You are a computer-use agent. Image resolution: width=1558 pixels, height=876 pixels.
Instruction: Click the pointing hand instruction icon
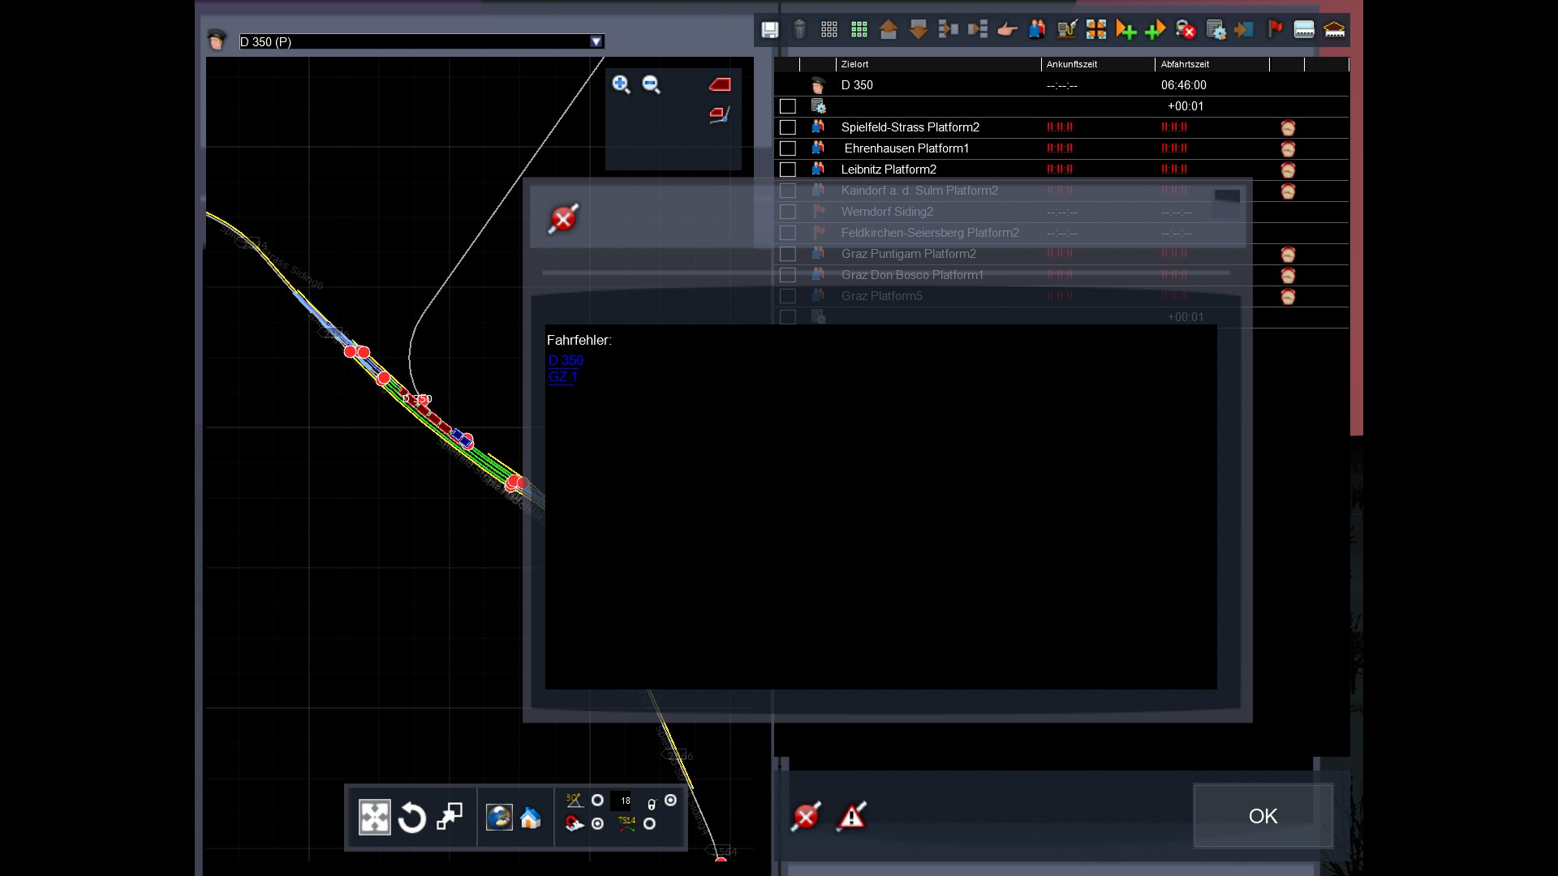[1007, 30]
